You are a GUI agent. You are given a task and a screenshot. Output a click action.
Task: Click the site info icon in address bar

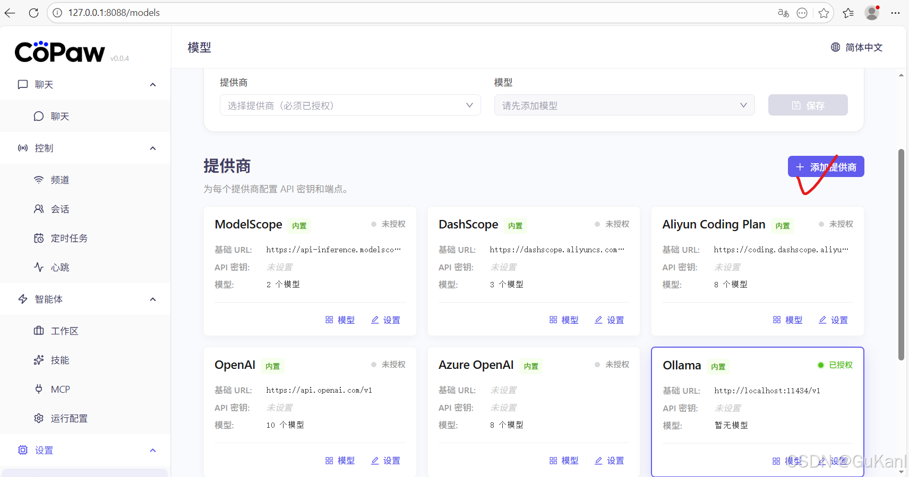[57, 13]
